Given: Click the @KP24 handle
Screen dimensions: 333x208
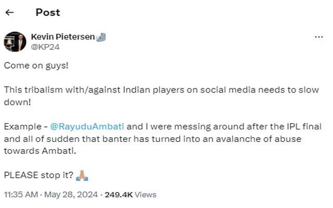Looking at the screenshot, I should click(x=45, y=47).
